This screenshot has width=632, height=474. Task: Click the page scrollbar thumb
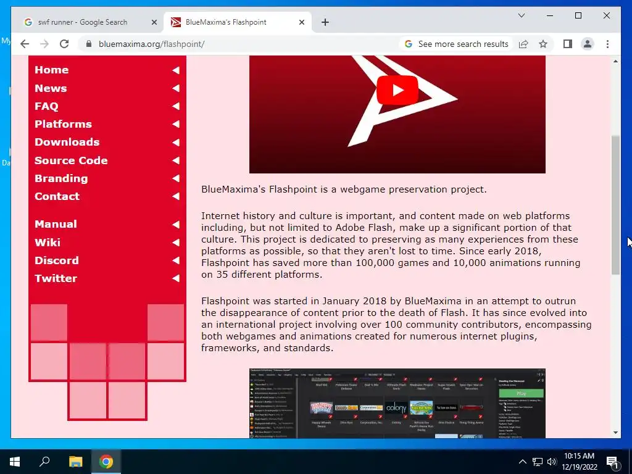[x=615, y=205]
